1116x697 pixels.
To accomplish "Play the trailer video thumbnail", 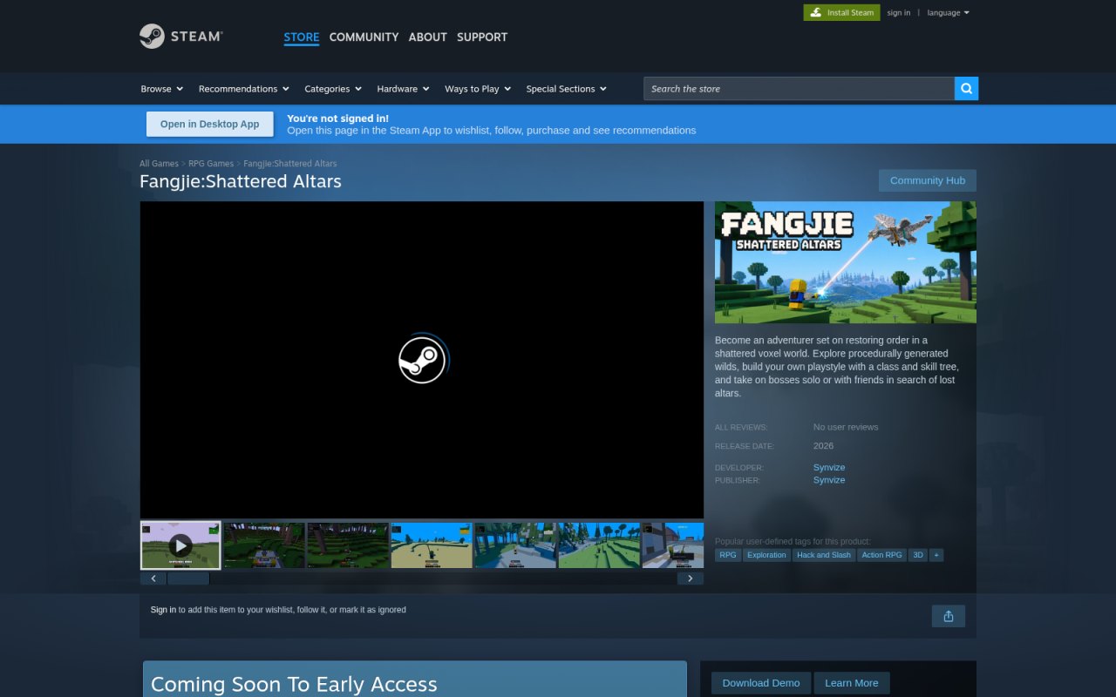I will click(180, 545).
